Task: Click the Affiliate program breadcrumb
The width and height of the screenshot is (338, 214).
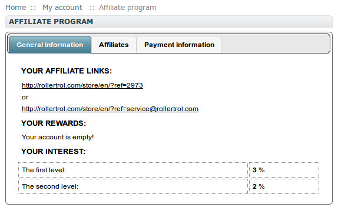Action: click(x=128, y=8)
